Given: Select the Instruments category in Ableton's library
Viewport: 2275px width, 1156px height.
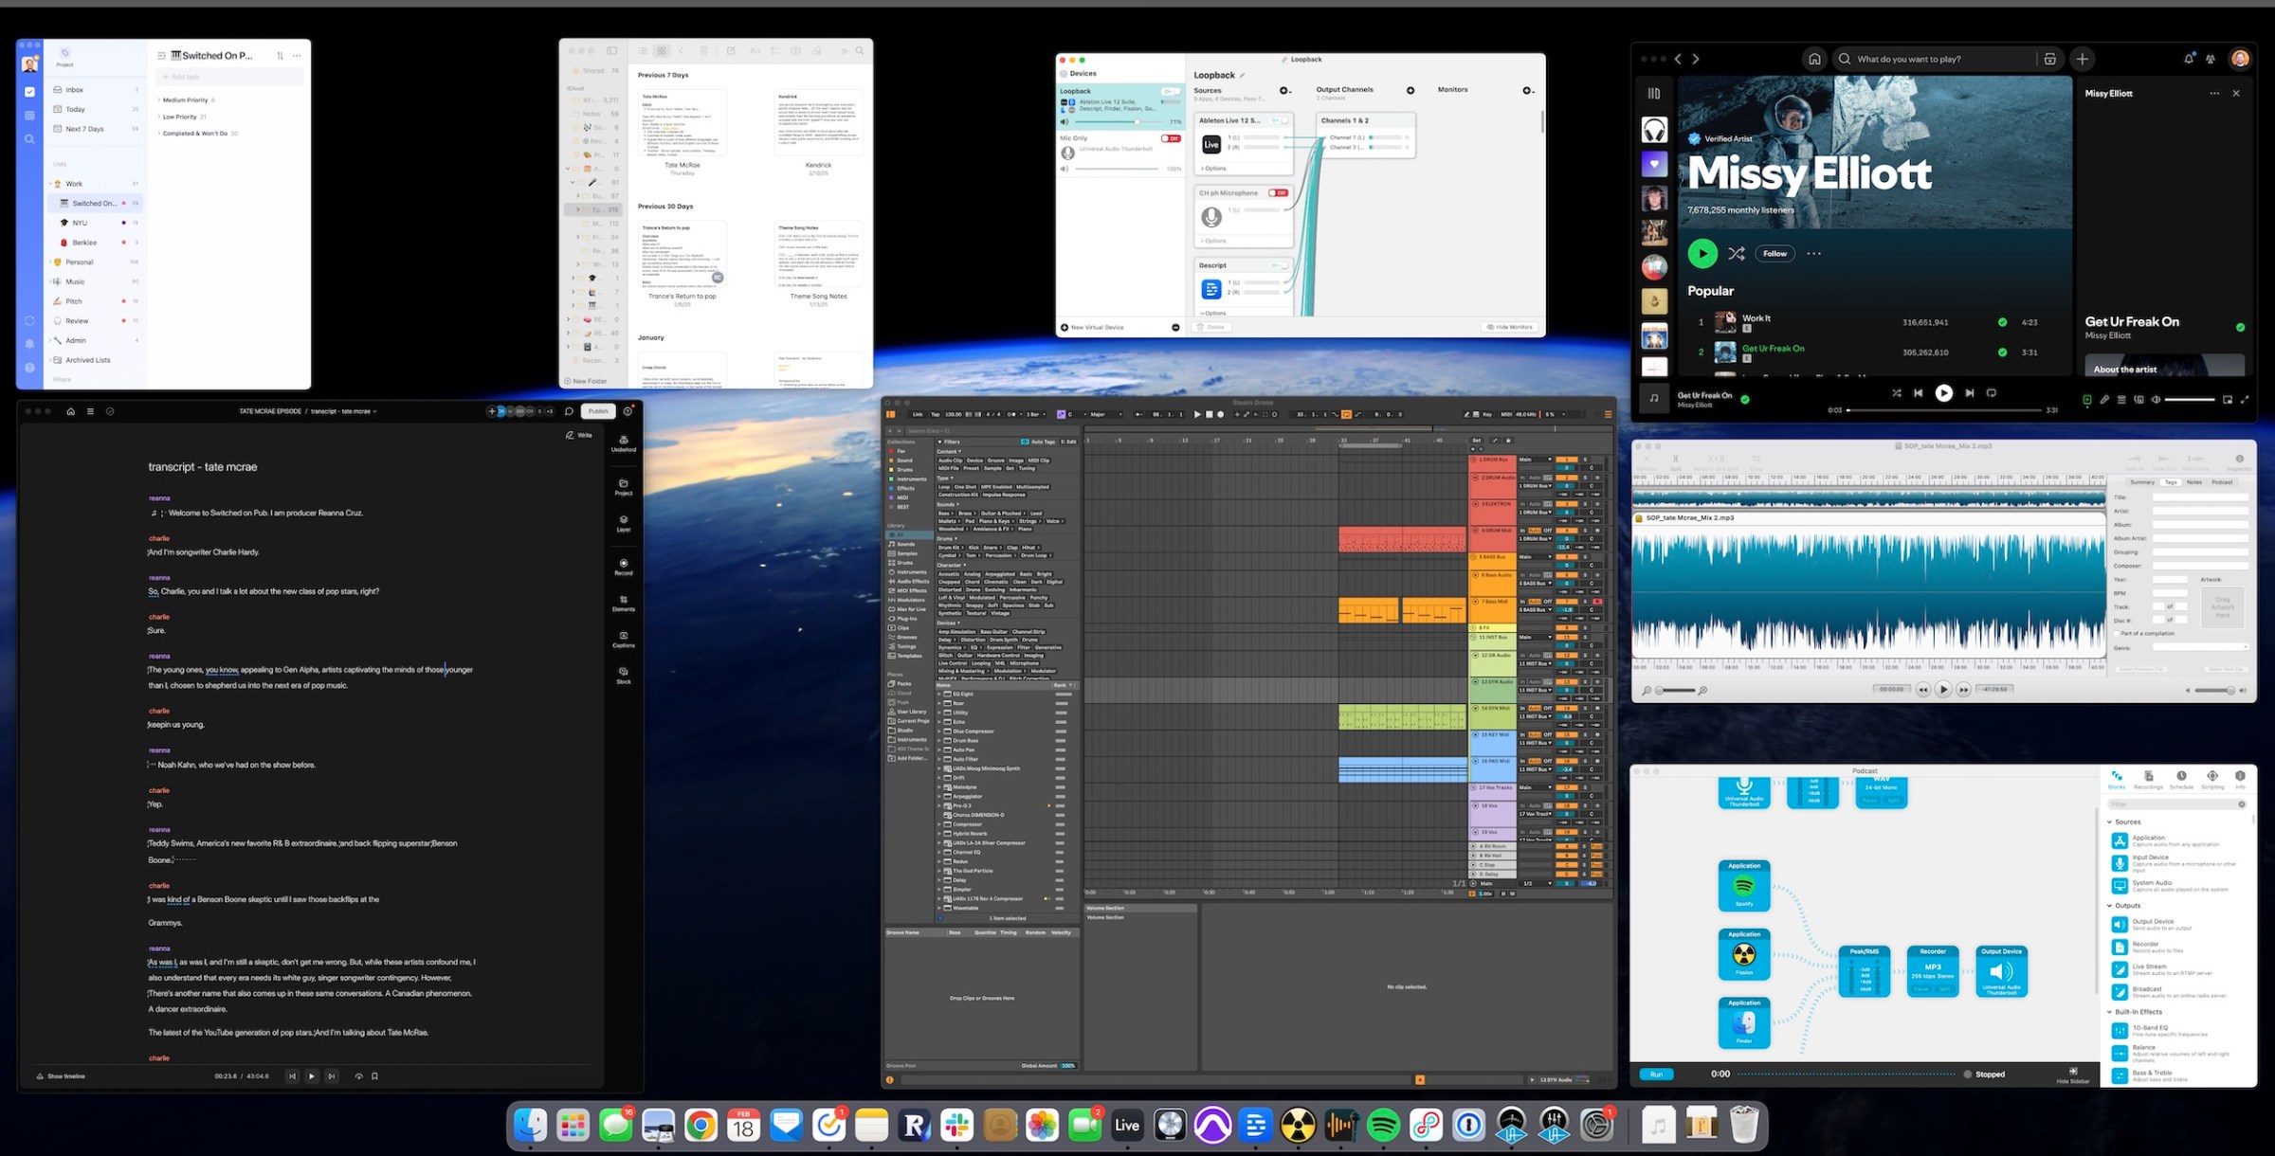Looking at the screenshot, I should pyautogui.click(x=912, y=572).
